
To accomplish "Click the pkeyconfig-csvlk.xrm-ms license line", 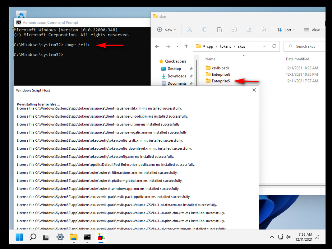I will point(100,140).
